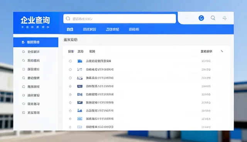Image resolution: width=247 pixels, height=142 pixels.
Task: Open the third list row's thumbnail icon
Action: pyautogui.click(x=80, y=78)
